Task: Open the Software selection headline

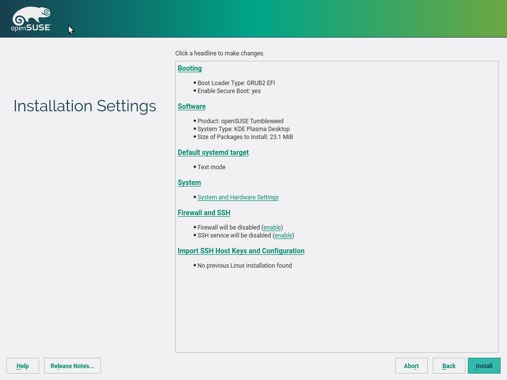Action: (x=192, y=106)
